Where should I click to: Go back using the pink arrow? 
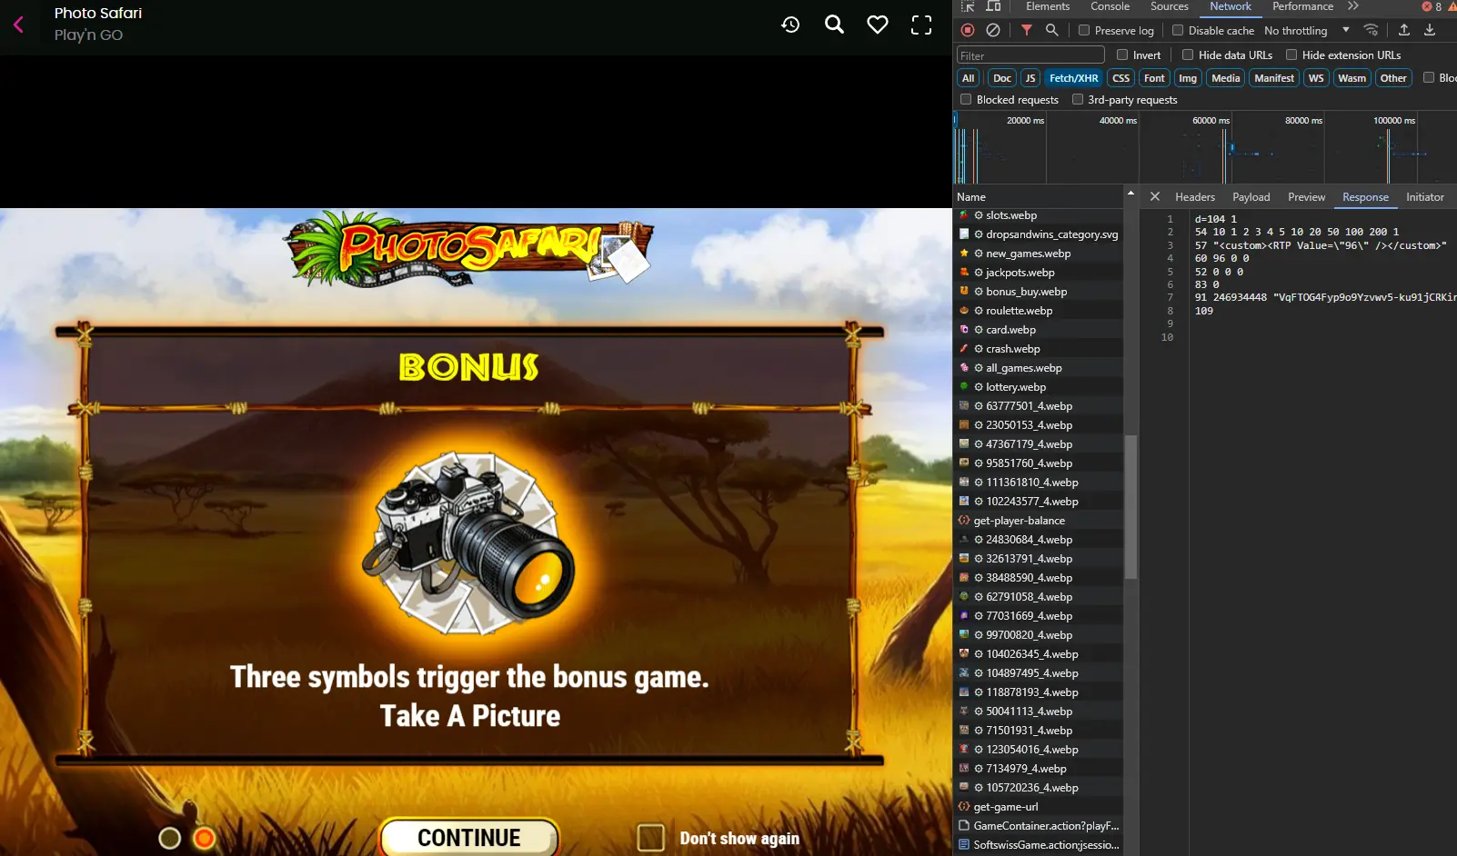[18, 25]
